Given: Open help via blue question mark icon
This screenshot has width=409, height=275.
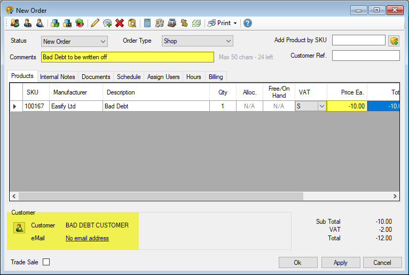Looking at the screenshot, I should [248, 23].
